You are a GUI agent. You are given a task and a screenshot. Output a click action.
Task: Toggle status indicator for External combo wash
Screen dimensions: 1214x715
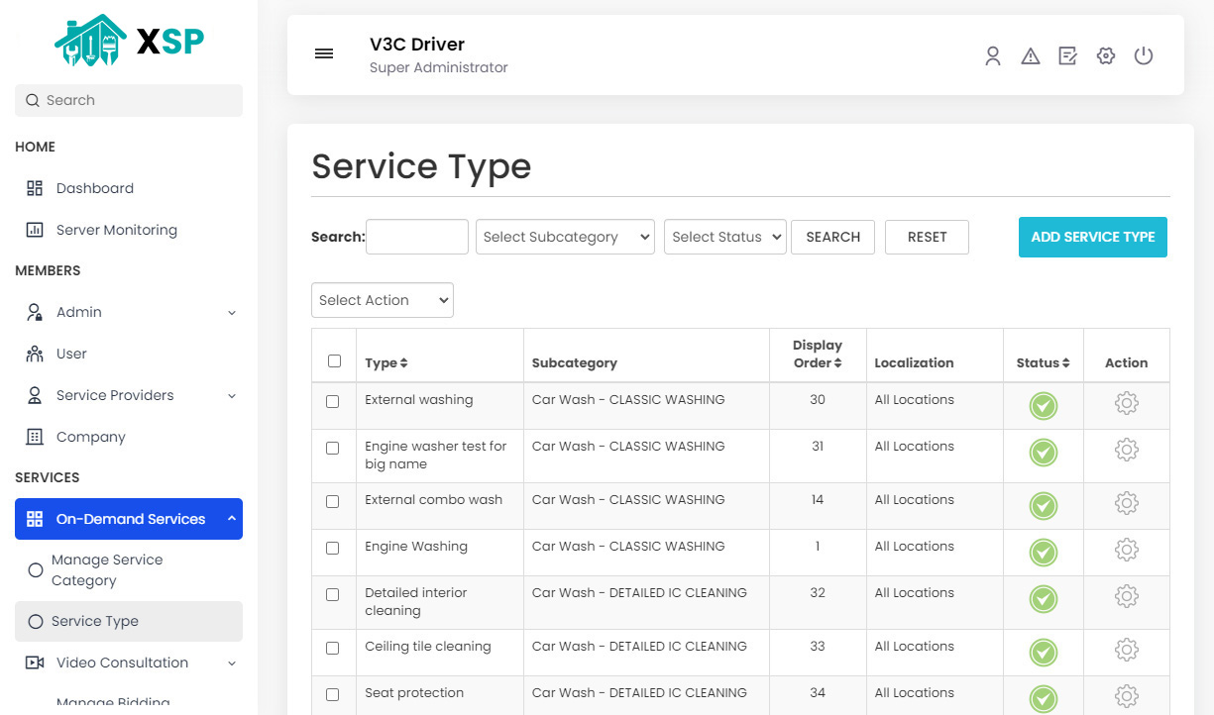click(x=1043, y=505)
